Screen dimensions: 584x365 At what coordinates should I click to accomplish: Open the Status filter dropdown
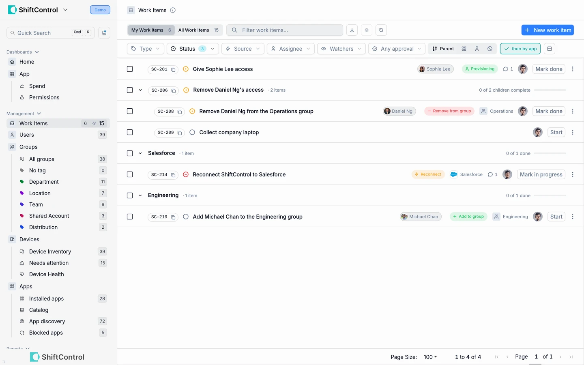[193, 49]
